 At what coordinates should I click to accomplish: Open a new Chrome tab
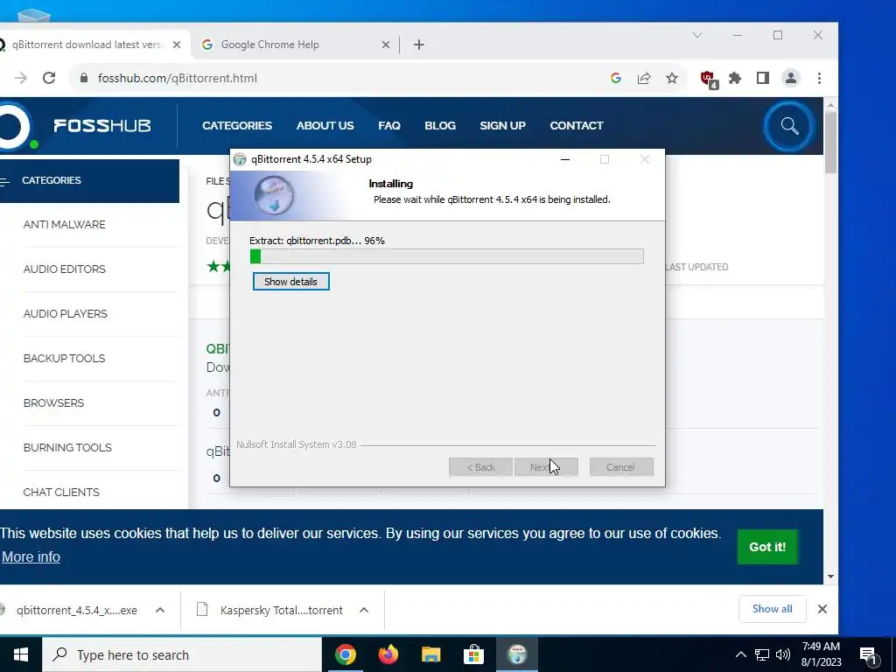pyautogui.click(x=419, y=45)
